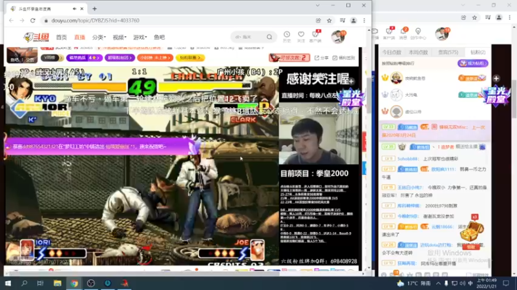Go forward in the front browser

coord(22,21)
